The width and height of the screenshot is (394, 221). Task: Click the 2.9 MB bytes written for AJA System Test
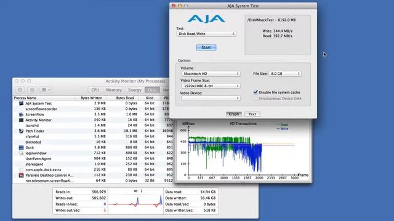pos(100,103)
